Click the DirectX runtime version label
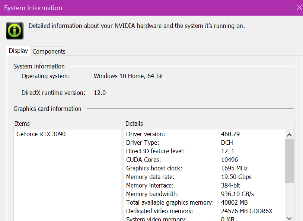This screenshot has width=303, height=221. (x=53, y=93)
